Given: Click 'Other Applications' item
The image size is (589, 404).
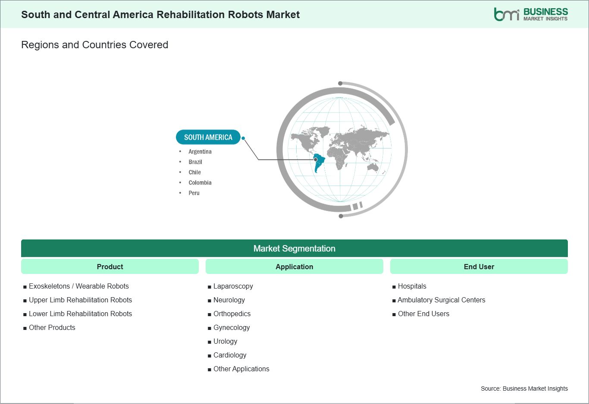Looking at the screenshot, I should point(241,369).
